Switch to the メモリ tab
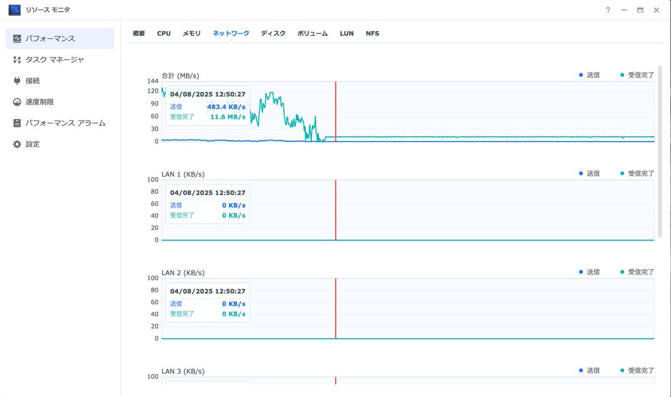The height and width of the screenshot is (397, 671). 192,34
